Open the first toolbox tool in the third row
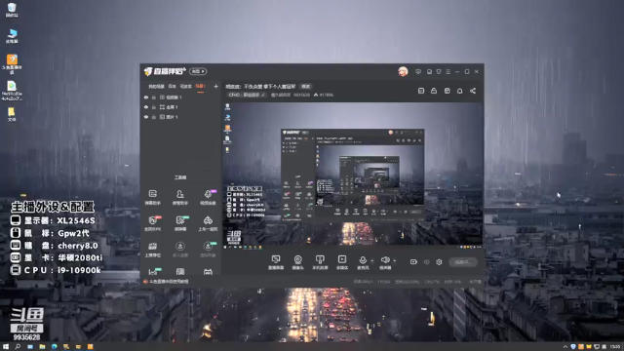 point(152,250)
